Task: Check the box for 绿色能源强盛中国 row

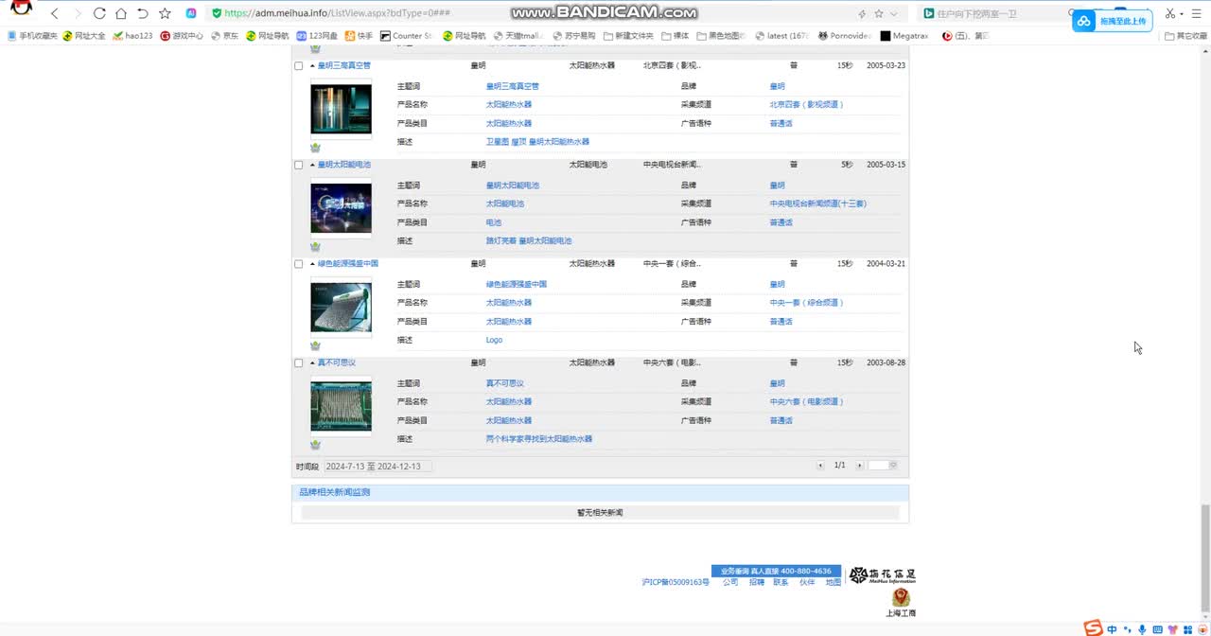Action: pos(299,264)
